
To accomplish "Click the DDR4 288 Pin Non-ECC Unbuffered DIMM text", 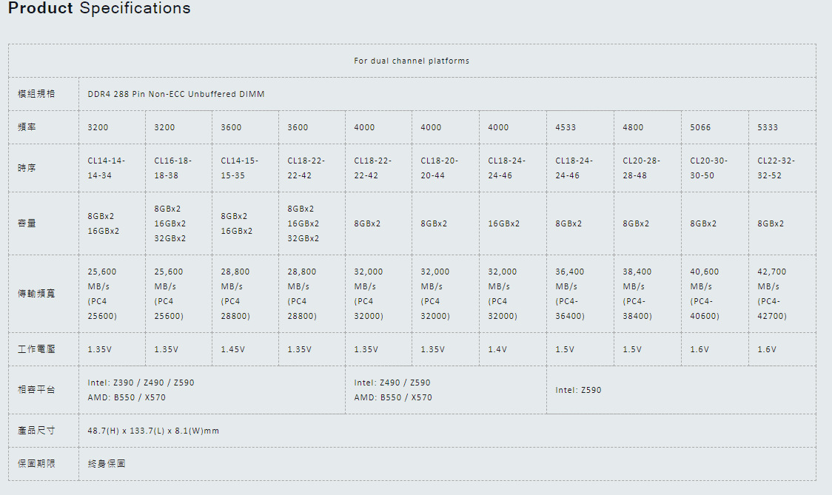I will click(175, 95).
